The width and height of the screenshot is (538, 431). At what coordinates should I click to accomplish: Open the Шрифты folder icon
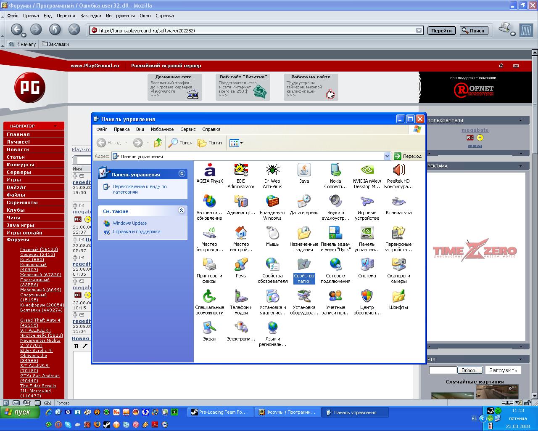pyautogui.click(x=398, y=297)
